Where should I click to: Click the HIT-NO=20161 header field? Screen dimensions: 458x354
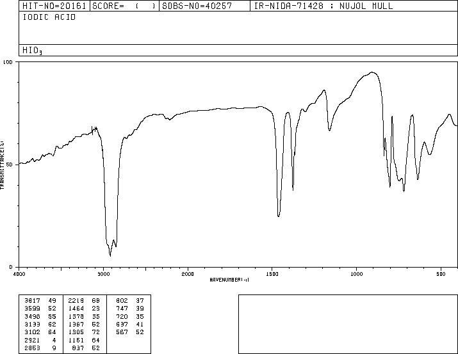(x=54, y=6)
